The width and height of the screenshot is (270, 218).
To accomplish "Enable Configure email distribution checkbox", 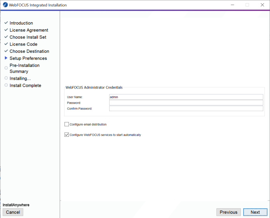I will pos(67,124).
